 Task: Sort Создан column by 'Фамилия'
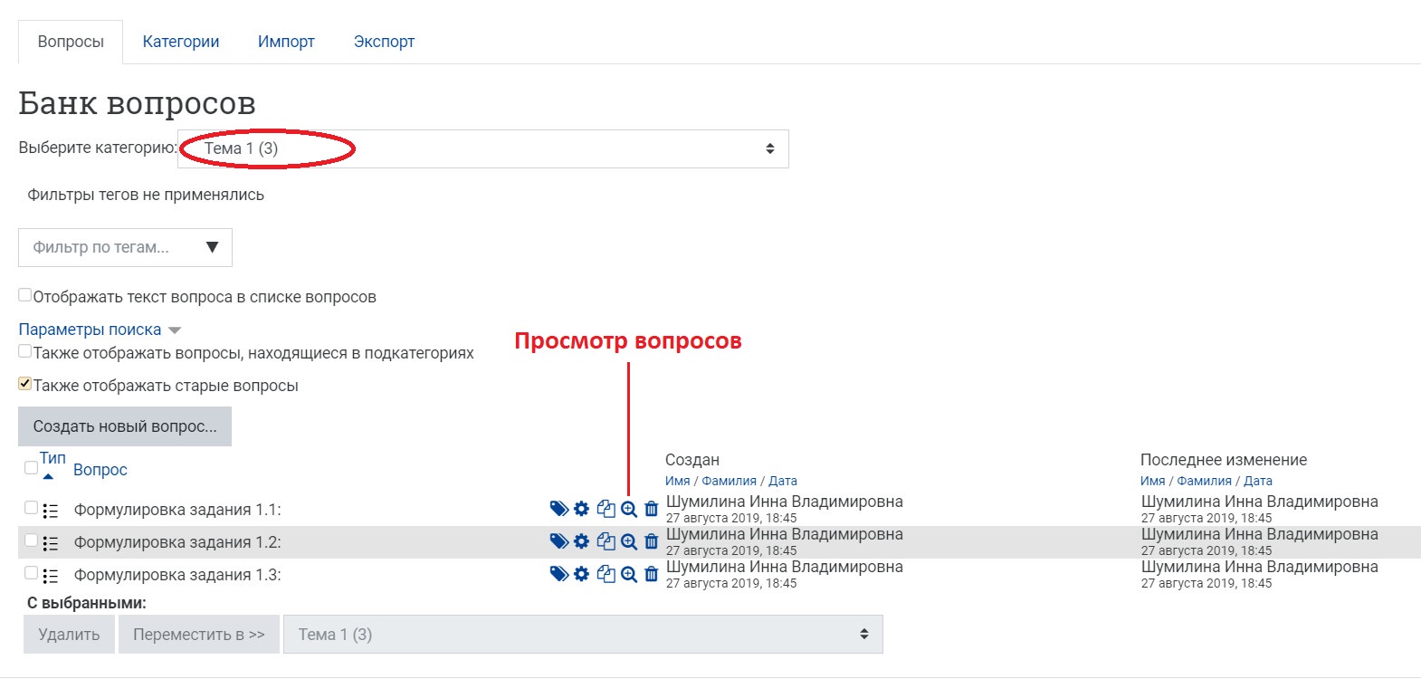point(730,481)
